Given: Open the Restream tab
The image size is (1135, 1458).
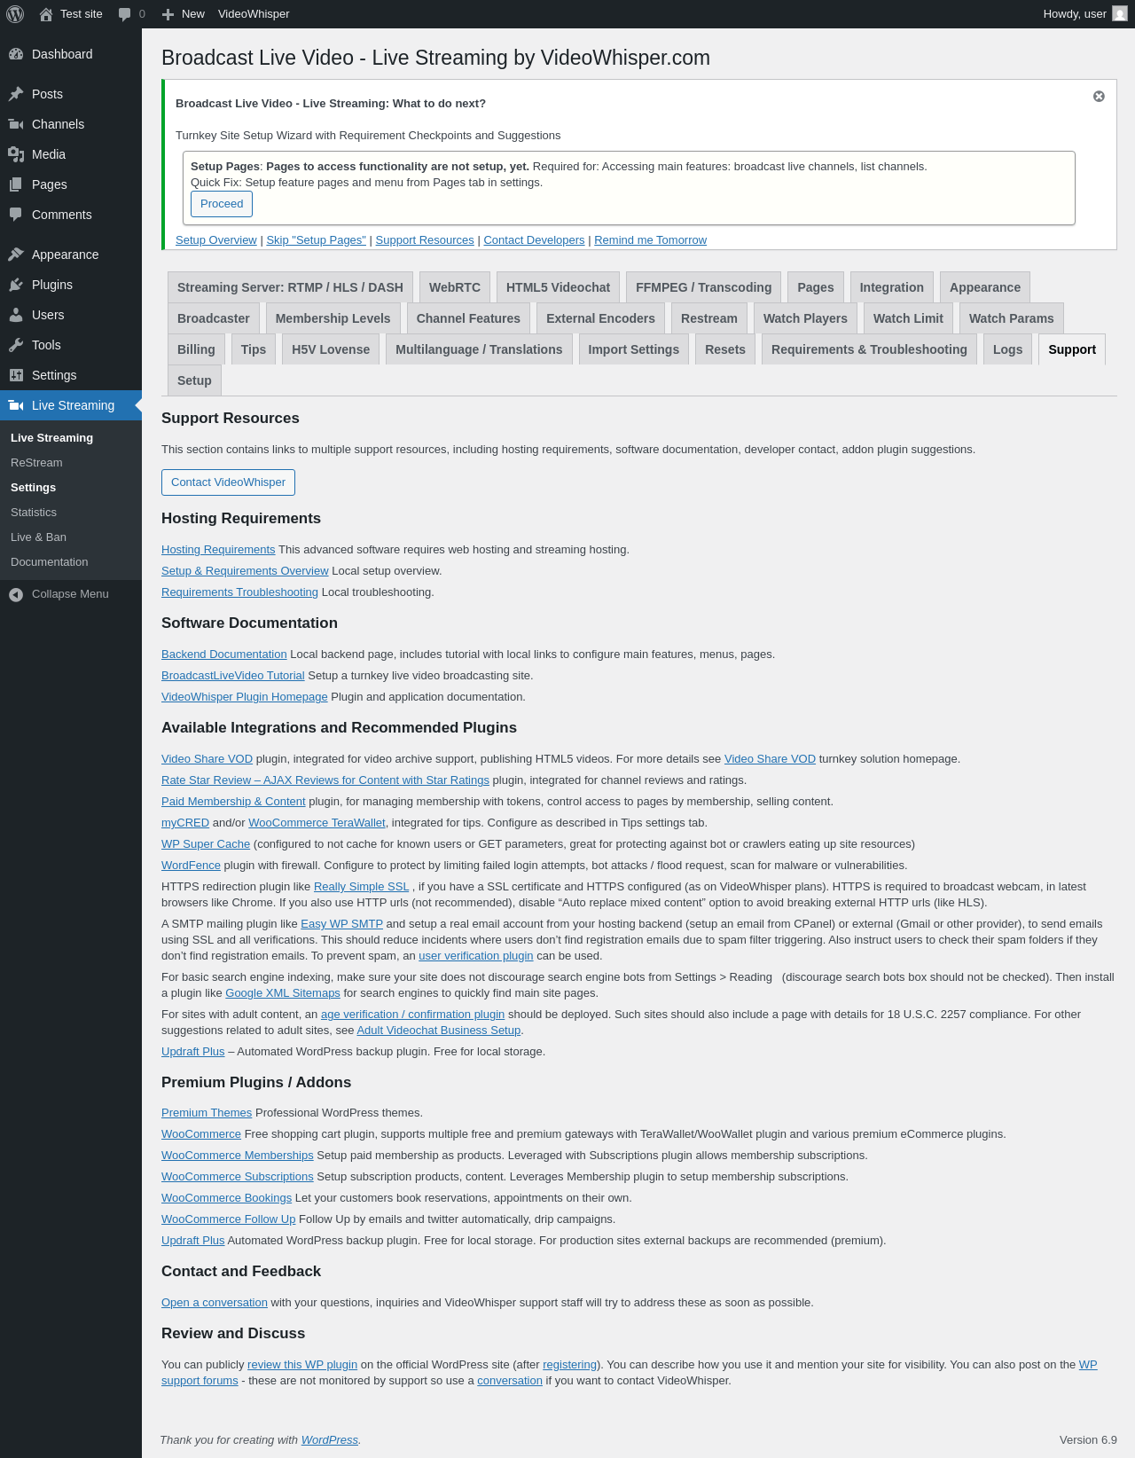Looking at the screenshot, I should 709,318.
